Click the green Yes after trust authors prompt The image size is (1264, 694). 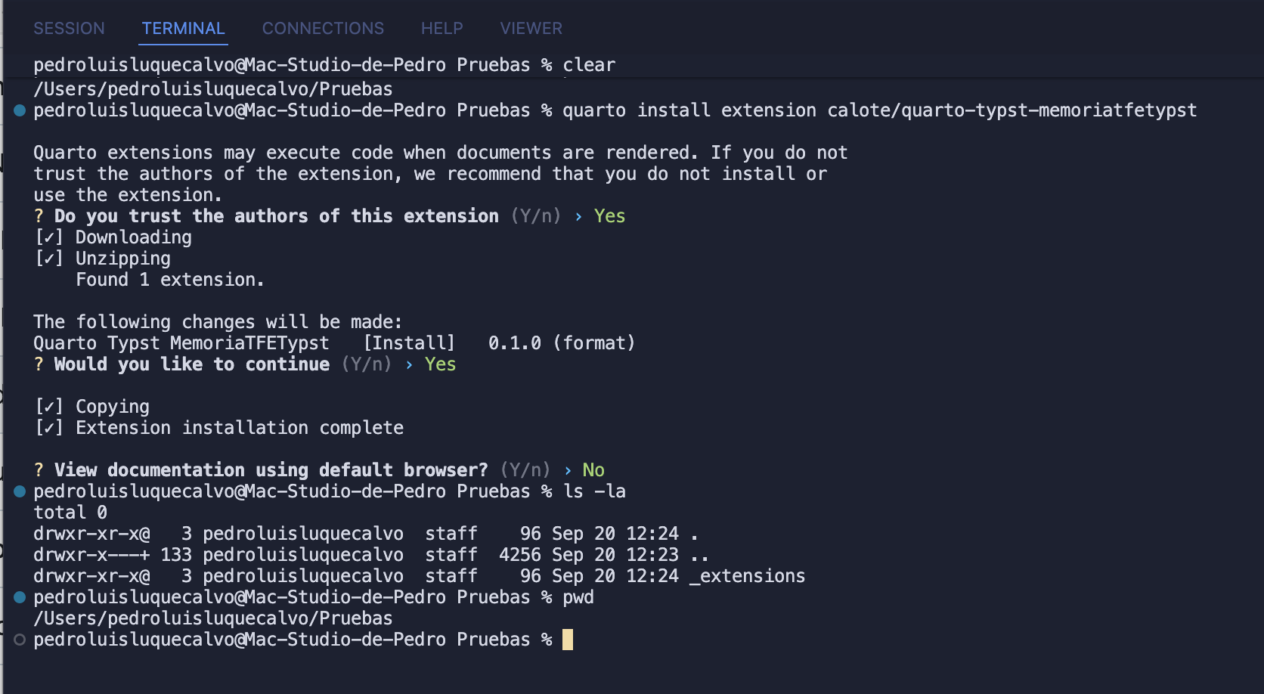click(x=609, y=216)
